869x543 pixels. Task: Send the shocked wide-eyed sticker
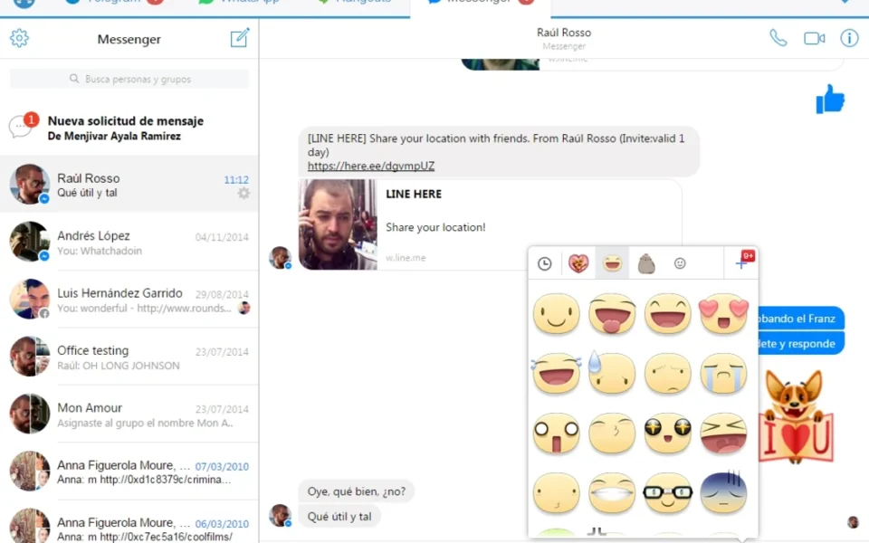(x=557, y=433)
